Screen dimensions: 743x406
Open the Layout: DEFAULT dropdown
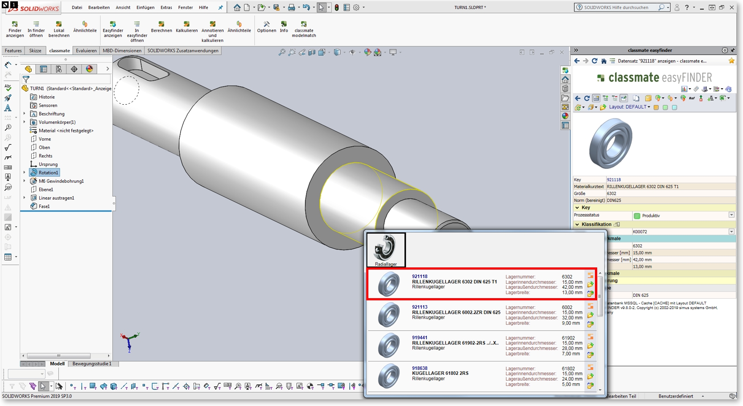click(x=629, y=107)
